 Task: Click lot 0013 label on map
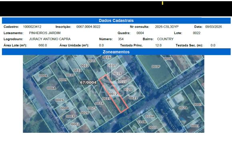click(x=92, y=61)
